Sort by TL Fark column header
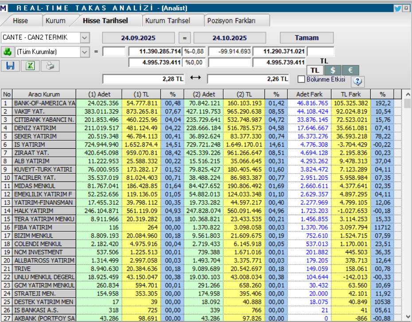The width and height of the screenshot is (412, 322). tap(351, 95)
